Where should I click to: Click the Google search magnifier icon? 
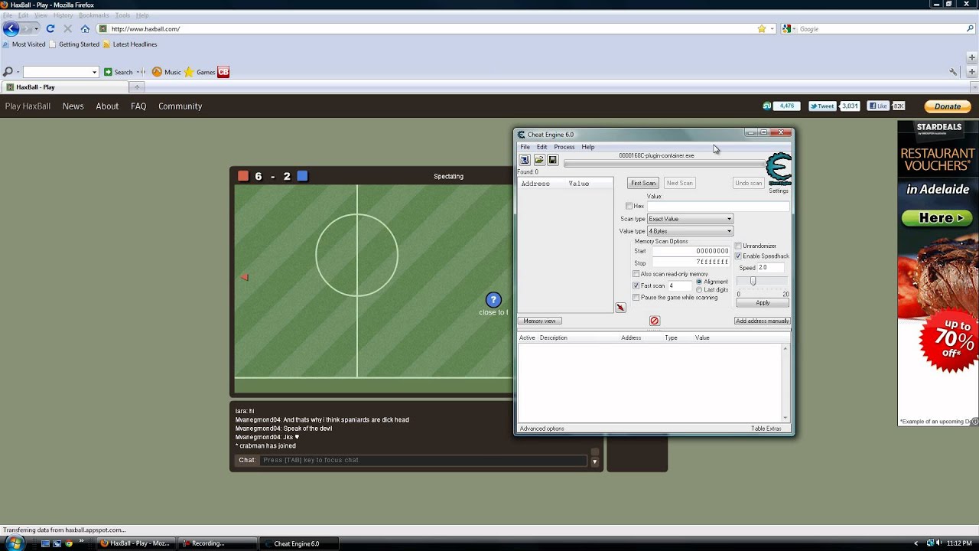point(971,29)
